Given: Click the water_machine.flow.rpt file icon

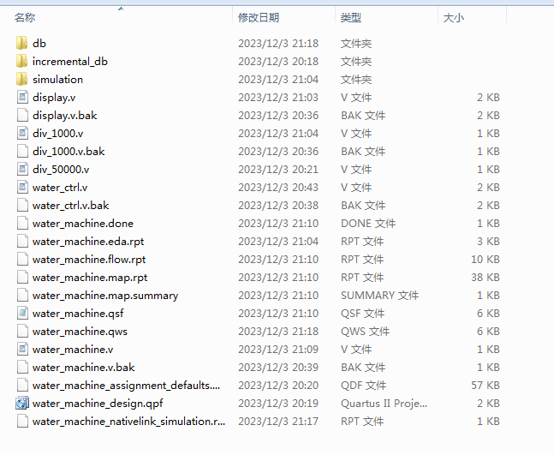Looking at the screenshot, I should (x=22, y=260).
